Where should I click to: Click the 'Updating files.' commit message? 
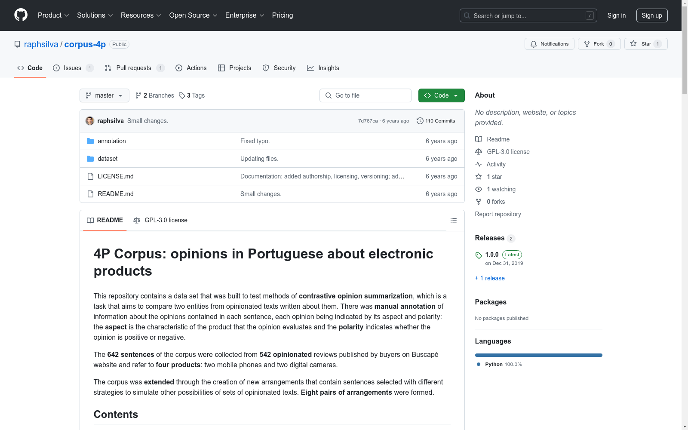259,159
